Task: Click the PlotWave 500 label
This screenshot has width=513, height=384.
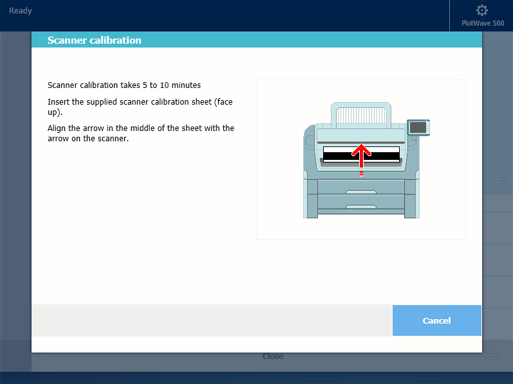Action: (483, 23)
